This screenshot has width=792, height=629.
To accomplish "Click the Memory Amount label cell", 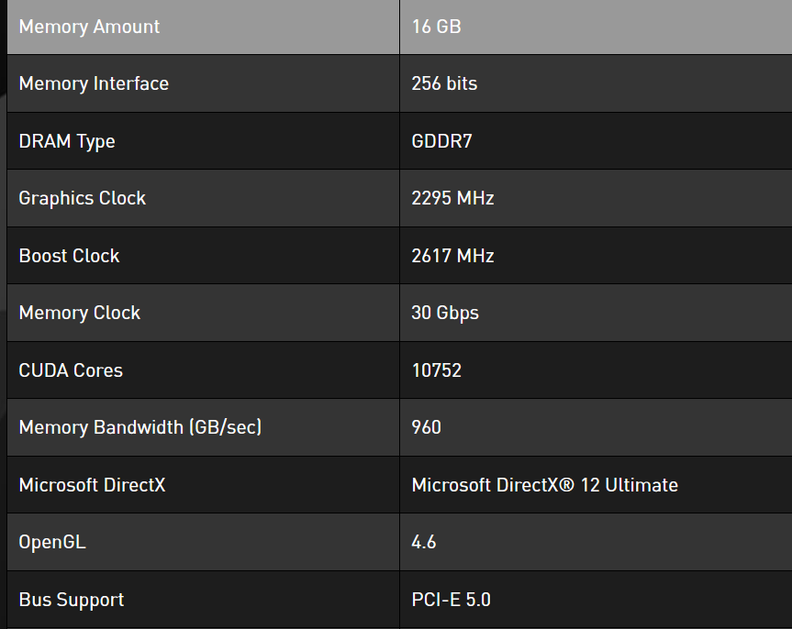I will [89, 27].
